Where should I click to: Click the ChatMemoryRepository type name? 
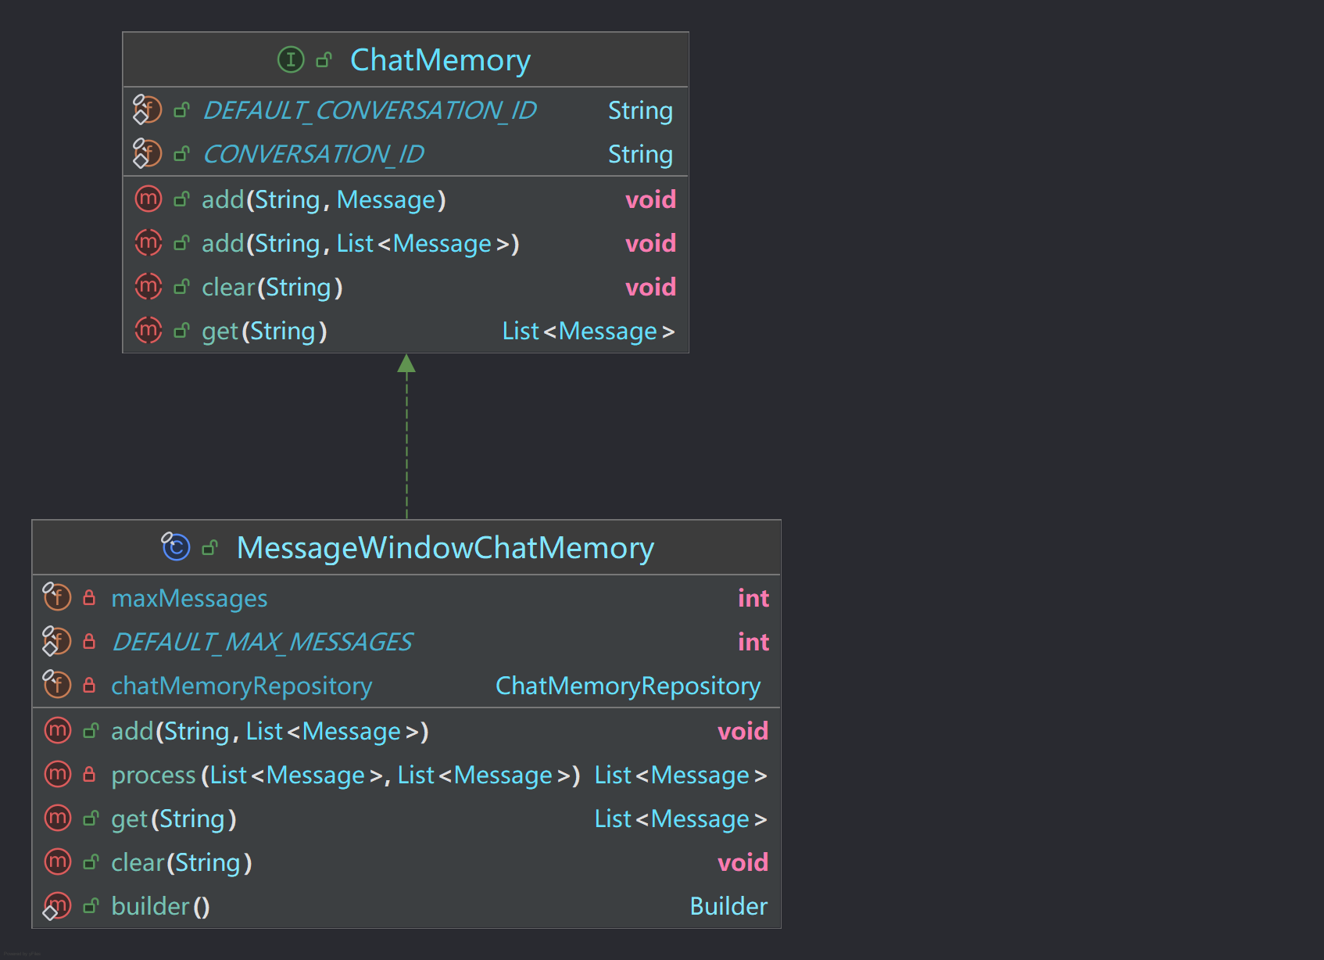click(x=628, y=686)
